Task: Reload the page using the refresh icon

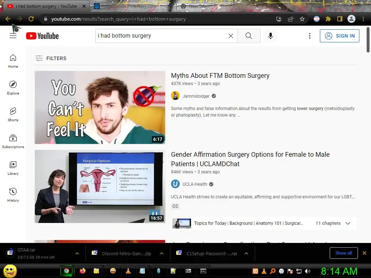Action: 31,19
